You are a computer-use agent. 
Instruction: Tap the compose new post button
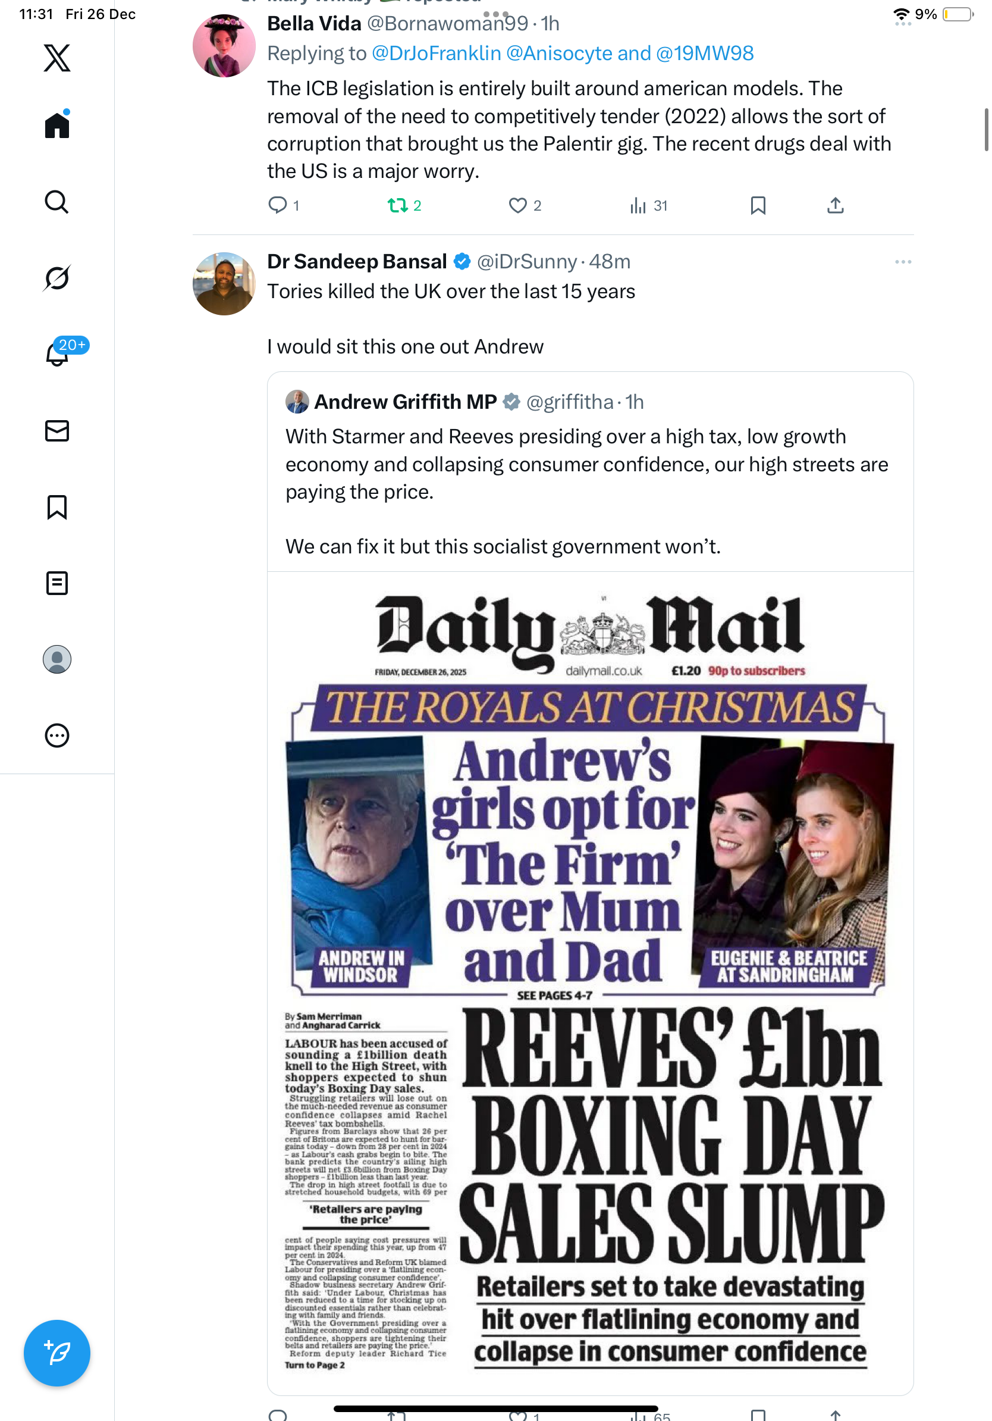click(57, 1353)
